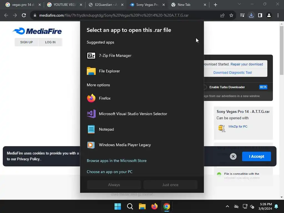Open WinZip for PC link
The width and height of the screenshot is (284, 213).
click(x=238, y=126)
